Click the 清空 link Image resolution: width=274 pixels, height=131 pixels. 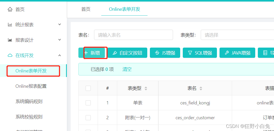127,69
